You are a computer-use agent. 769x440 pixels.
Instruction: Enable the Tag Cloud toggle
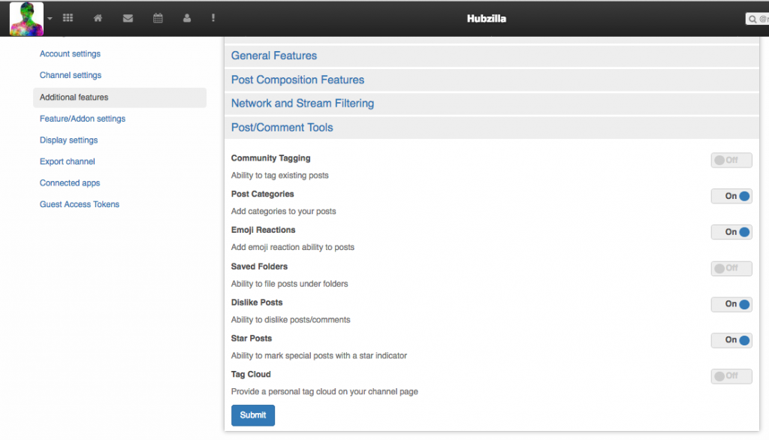pos(731,376)
